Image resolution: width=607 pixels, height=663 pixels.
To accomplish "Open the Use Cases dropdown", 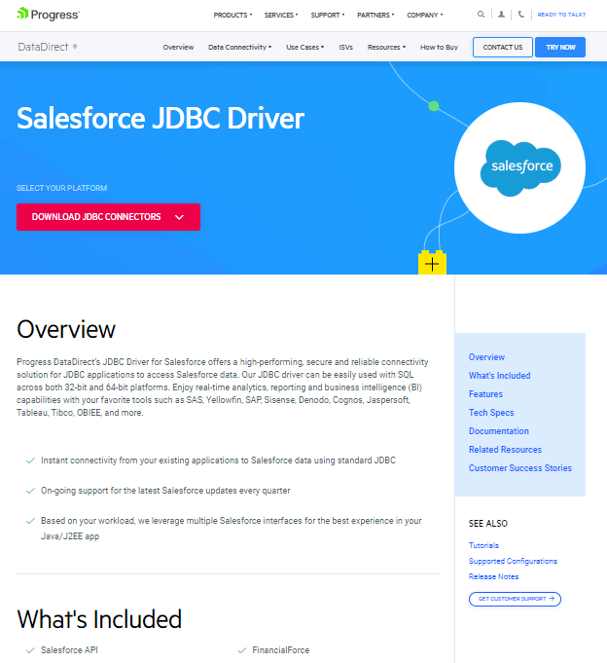I will (x=305, y=47).
